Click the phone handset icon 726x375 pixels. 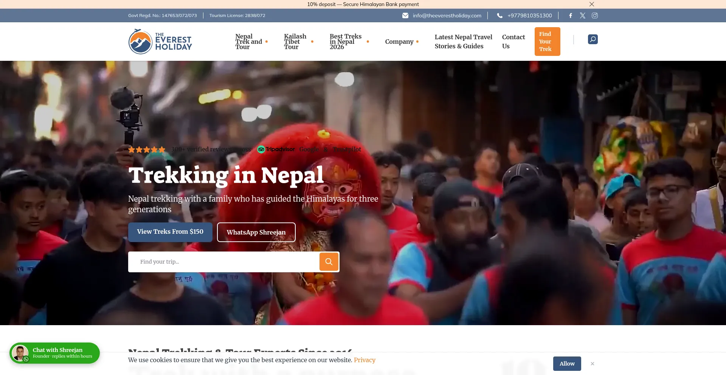[x=500, y=15]
